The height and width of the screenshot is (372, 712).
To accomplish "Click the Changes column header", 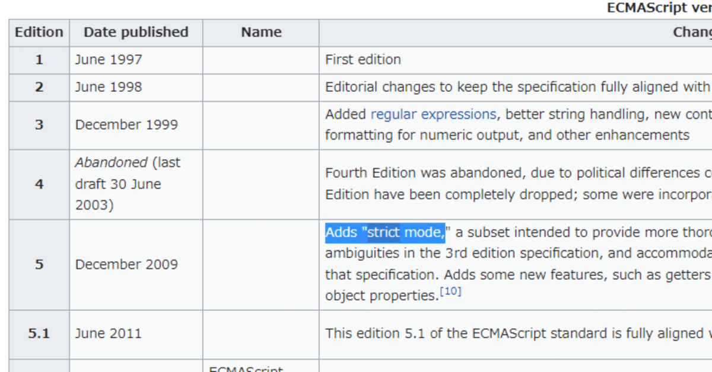I will [692, 33].
